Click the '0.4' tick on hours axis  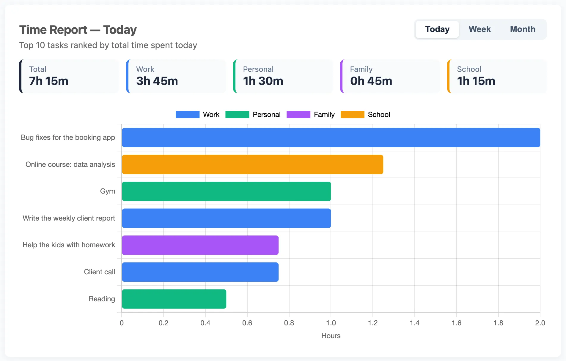205,323
